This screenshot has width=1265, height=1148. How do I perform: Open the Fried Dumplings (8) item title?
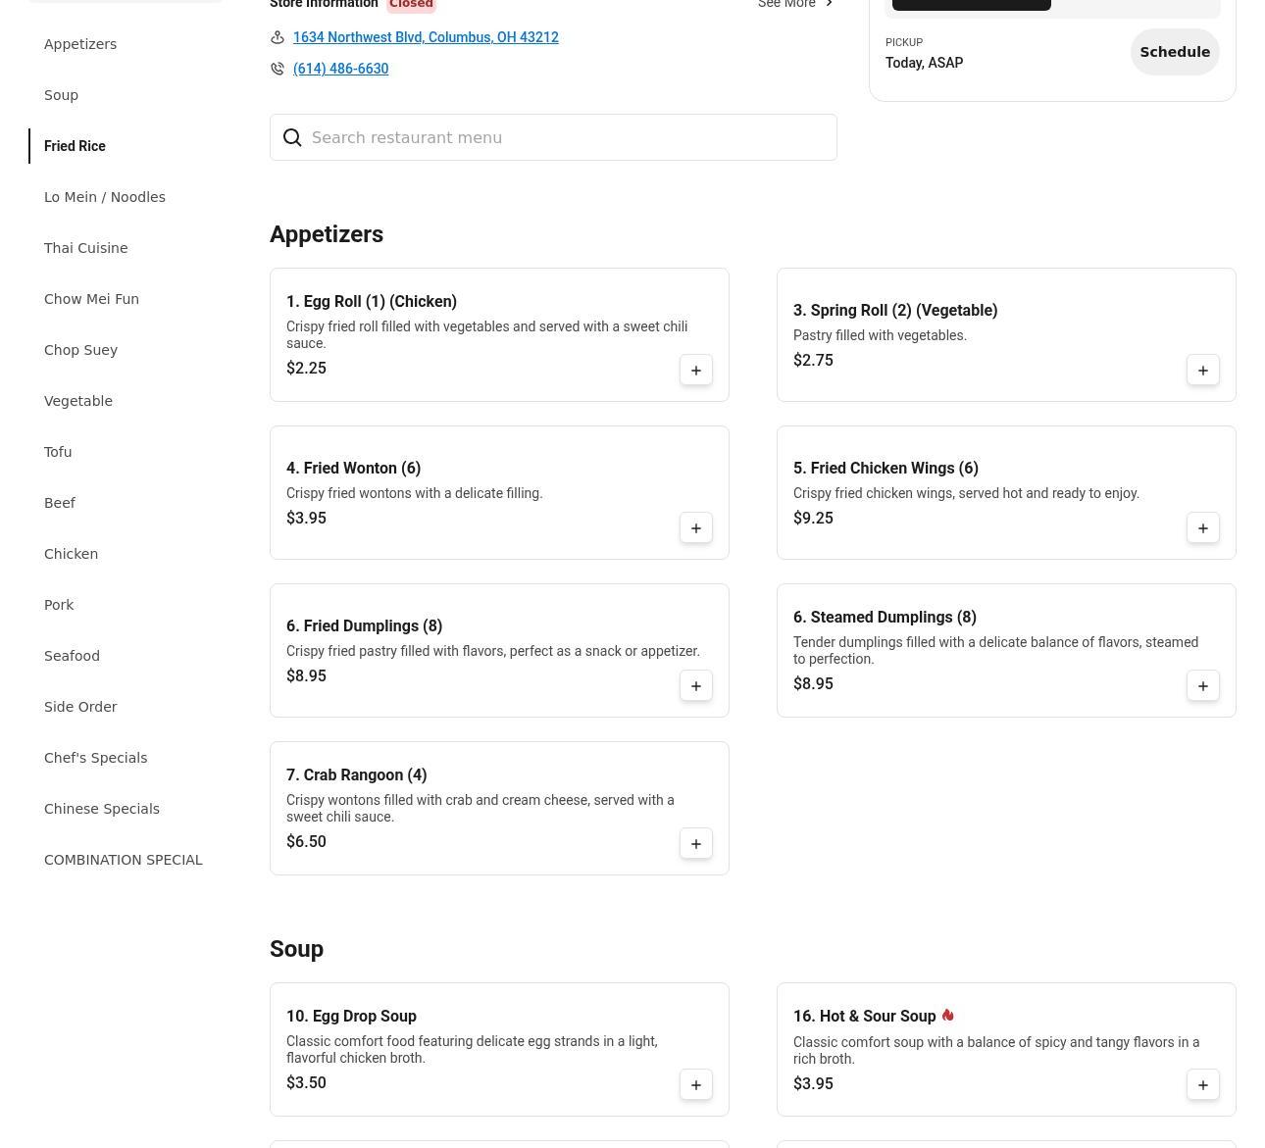[x=364, y=626]
